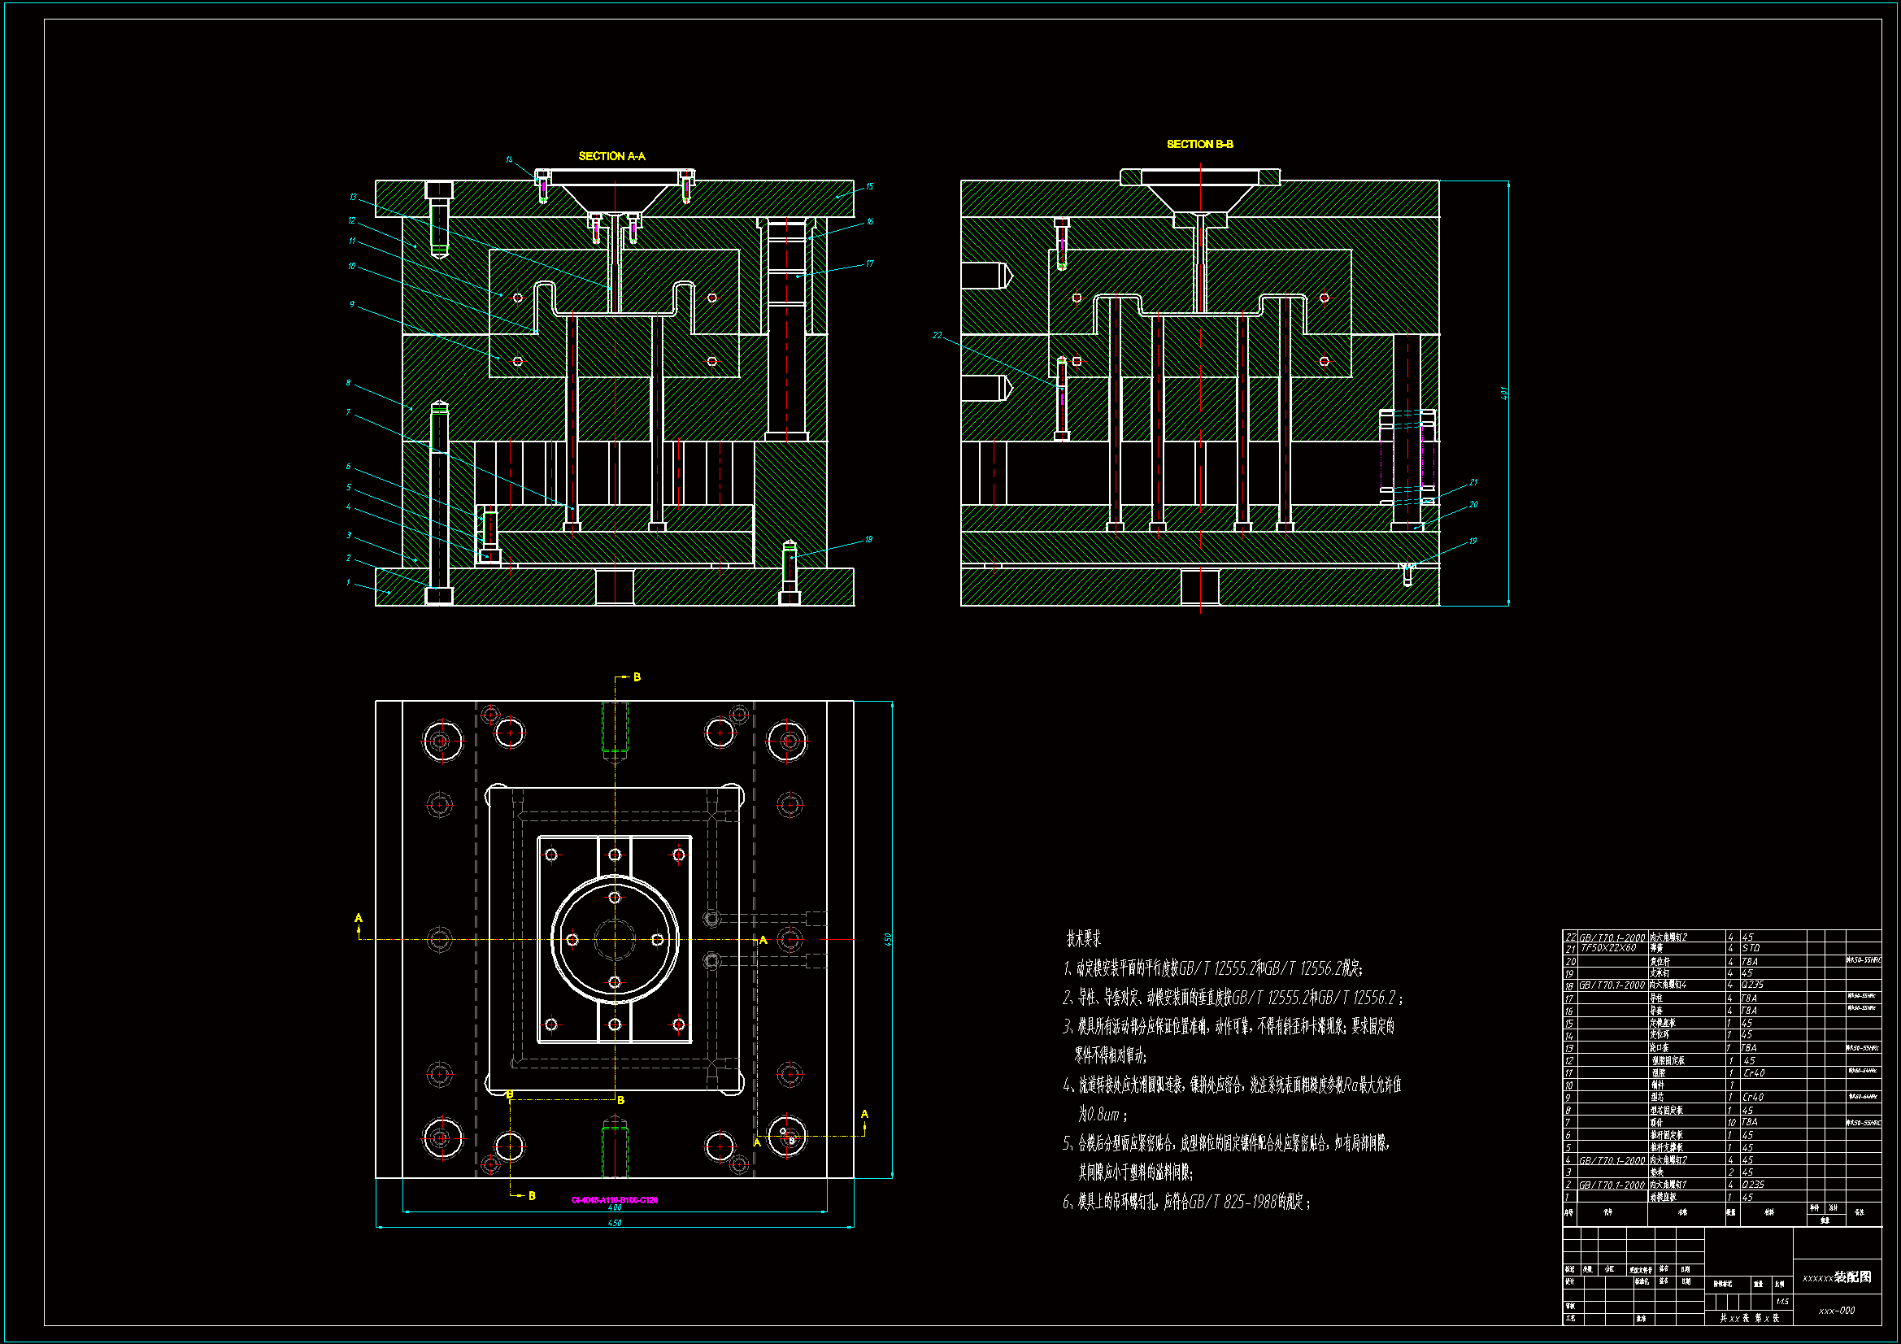Click the A section marker left of plan view

[x=359, y=917]
